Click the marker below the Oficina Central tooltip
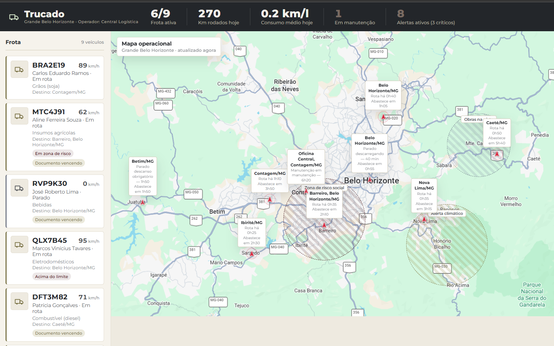The width and height of the screenshot is (554, 346). pos(306,191)
